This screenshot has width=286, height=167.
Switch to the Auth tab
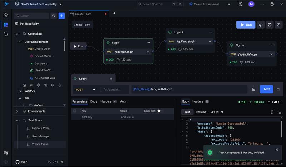click(x=123, y=101)
